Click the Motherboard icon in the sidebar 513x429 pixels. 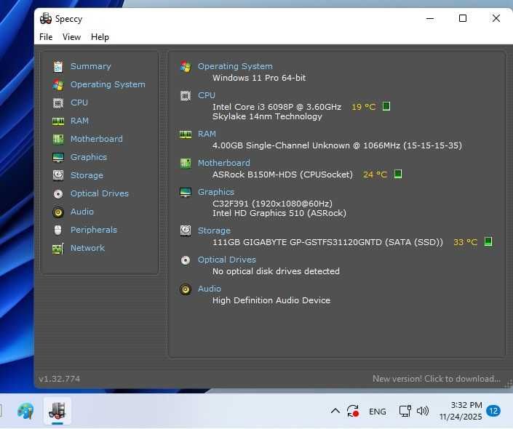tap(58, 140)
